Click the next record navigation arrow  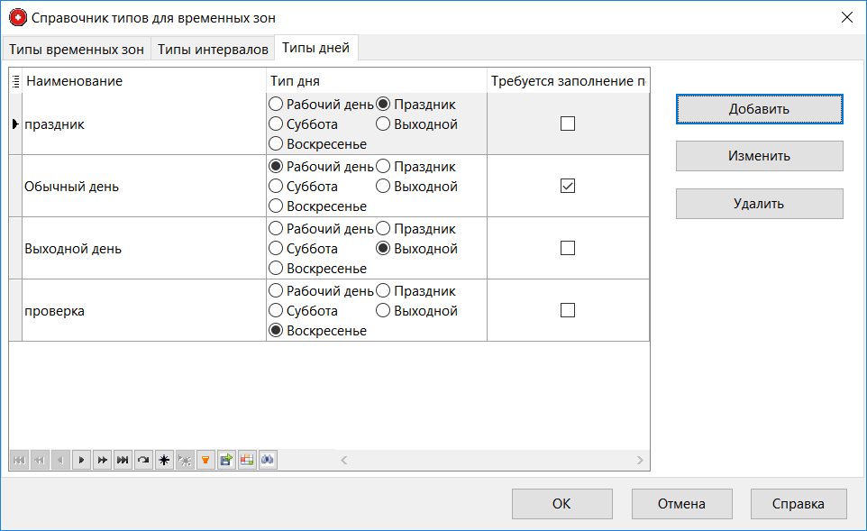tap(81, 461)
